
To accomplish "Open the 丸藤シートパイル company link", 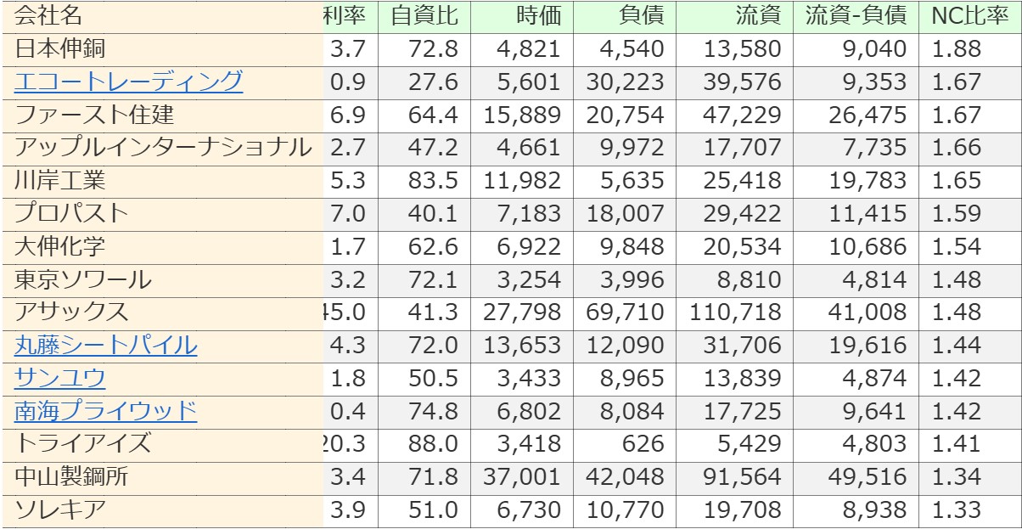I will 106,346.
